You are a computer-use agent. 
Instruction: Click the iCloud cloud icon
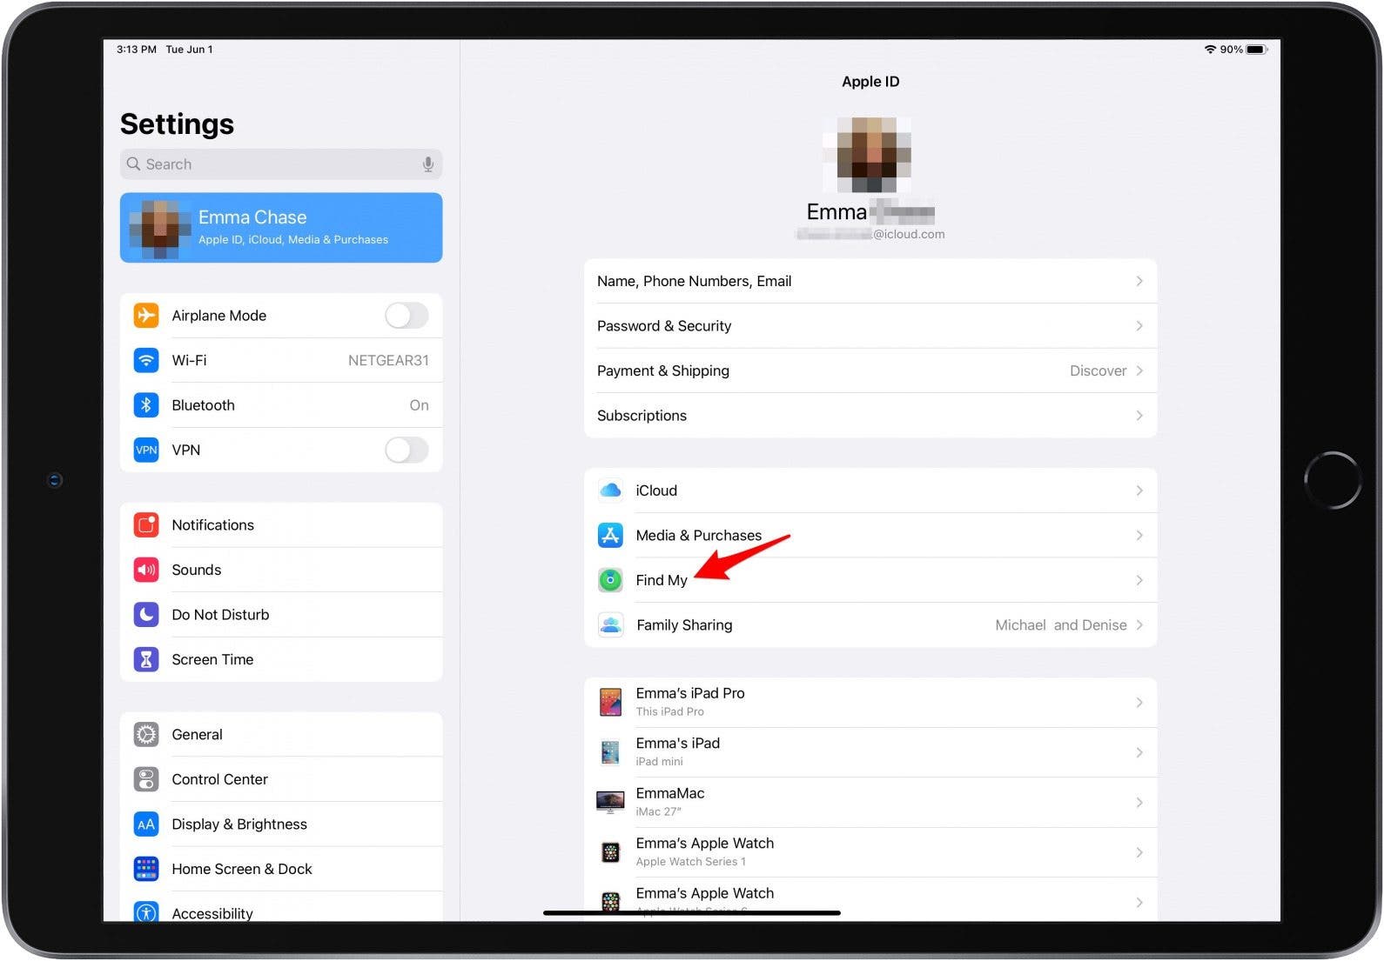pos(610,491)
